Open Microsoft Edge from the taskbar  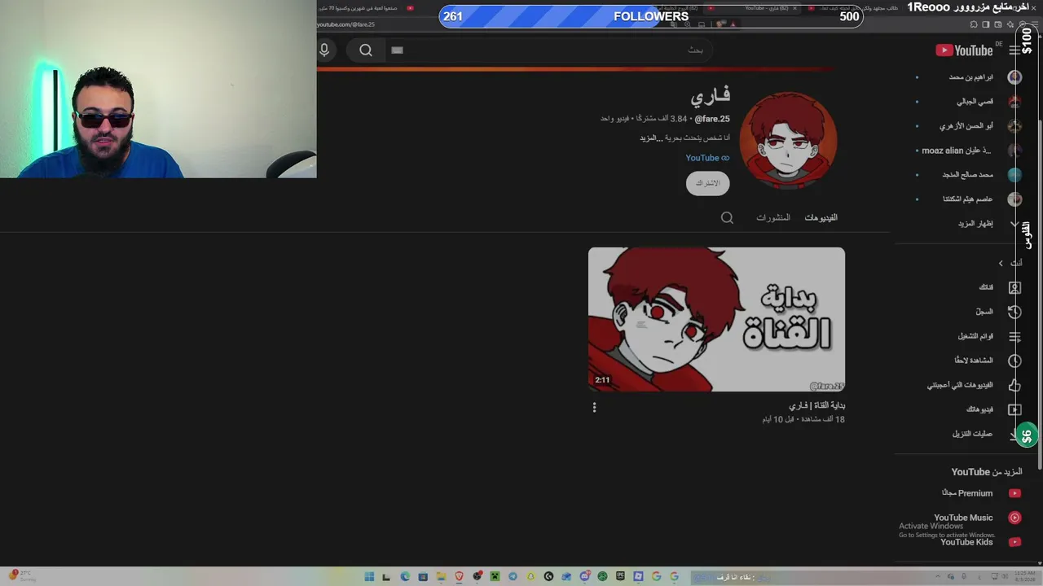[405, 577]
